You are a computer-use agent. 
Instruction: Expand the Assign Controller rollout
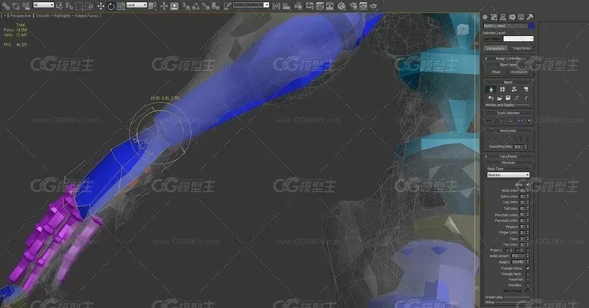click(508, 58)
